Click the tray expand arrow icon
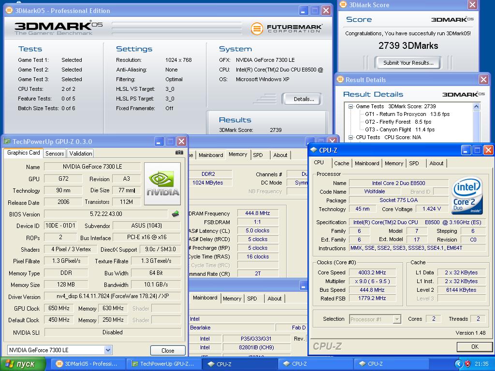Viewport: 495px width, 371px height. click(x=458, y=364)
